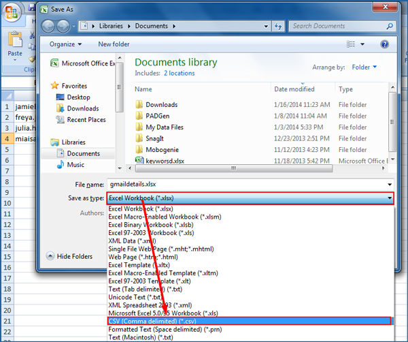The image size is (408, 342).
Task: Open the 2 locations link
Action: click(x=180, y=74)
